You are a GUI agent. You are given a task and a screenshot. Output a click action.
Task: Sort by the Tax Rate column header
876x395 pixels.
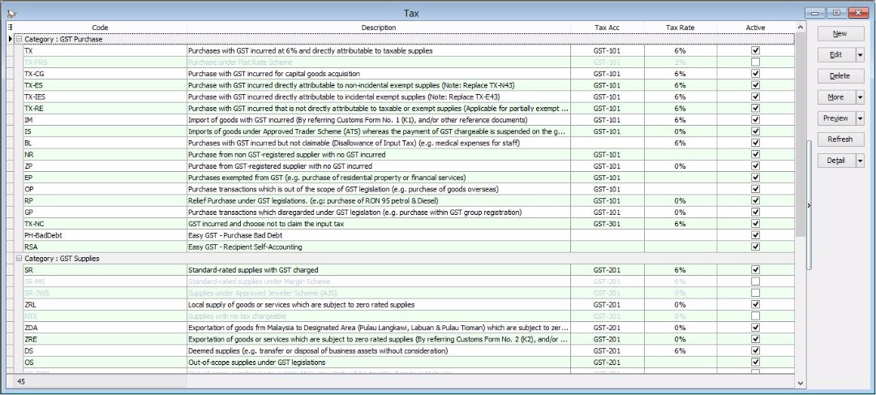point(681,28)
